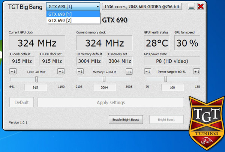Click the GPU clock plus one button
The width and height of the screenshot is (225, 152).
coord(61,72)
